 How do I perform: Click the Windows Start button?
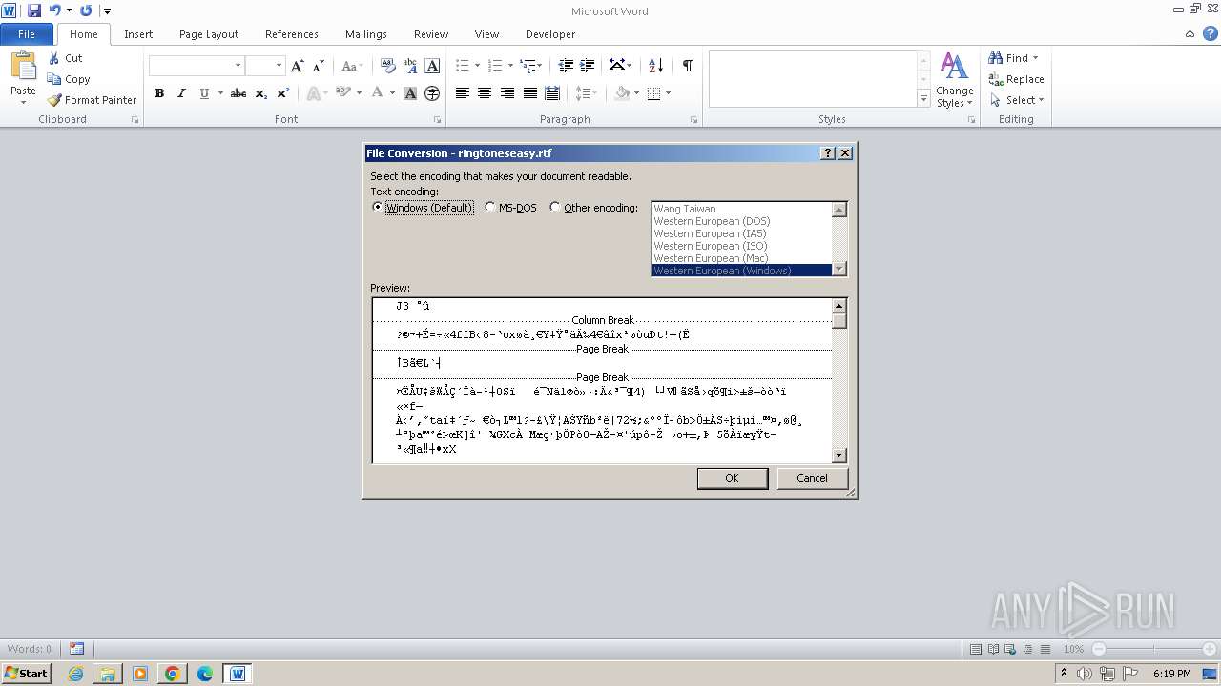pos(26,673)
